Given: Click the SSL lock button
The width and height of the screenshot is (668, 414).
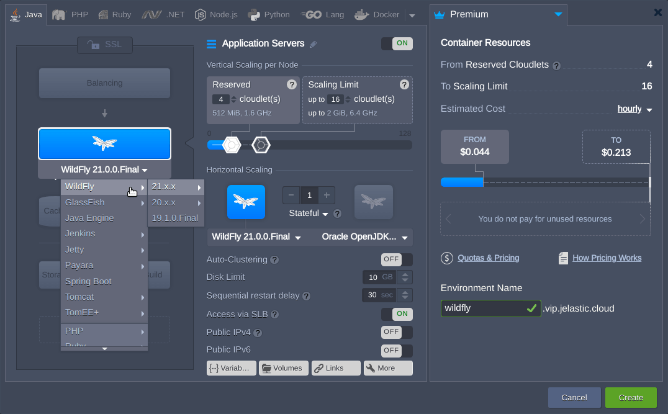Looking at the screenshot, I should click(105, 45).
